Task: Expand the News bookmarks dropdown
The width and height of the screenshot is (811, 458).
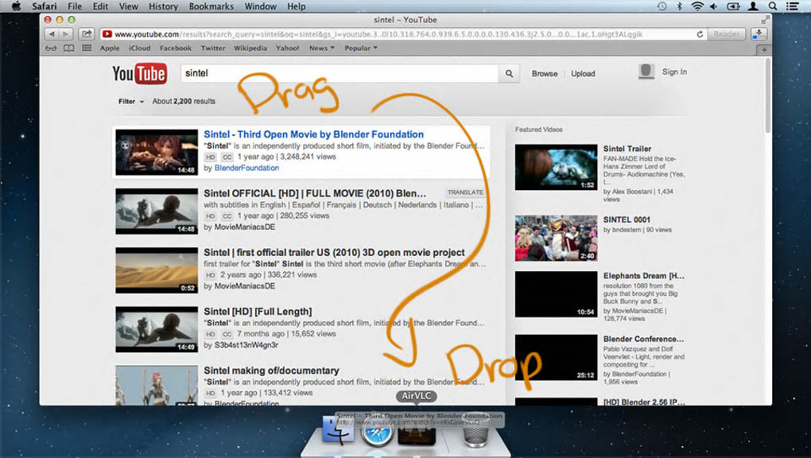Action: click(x=322, y=49)
